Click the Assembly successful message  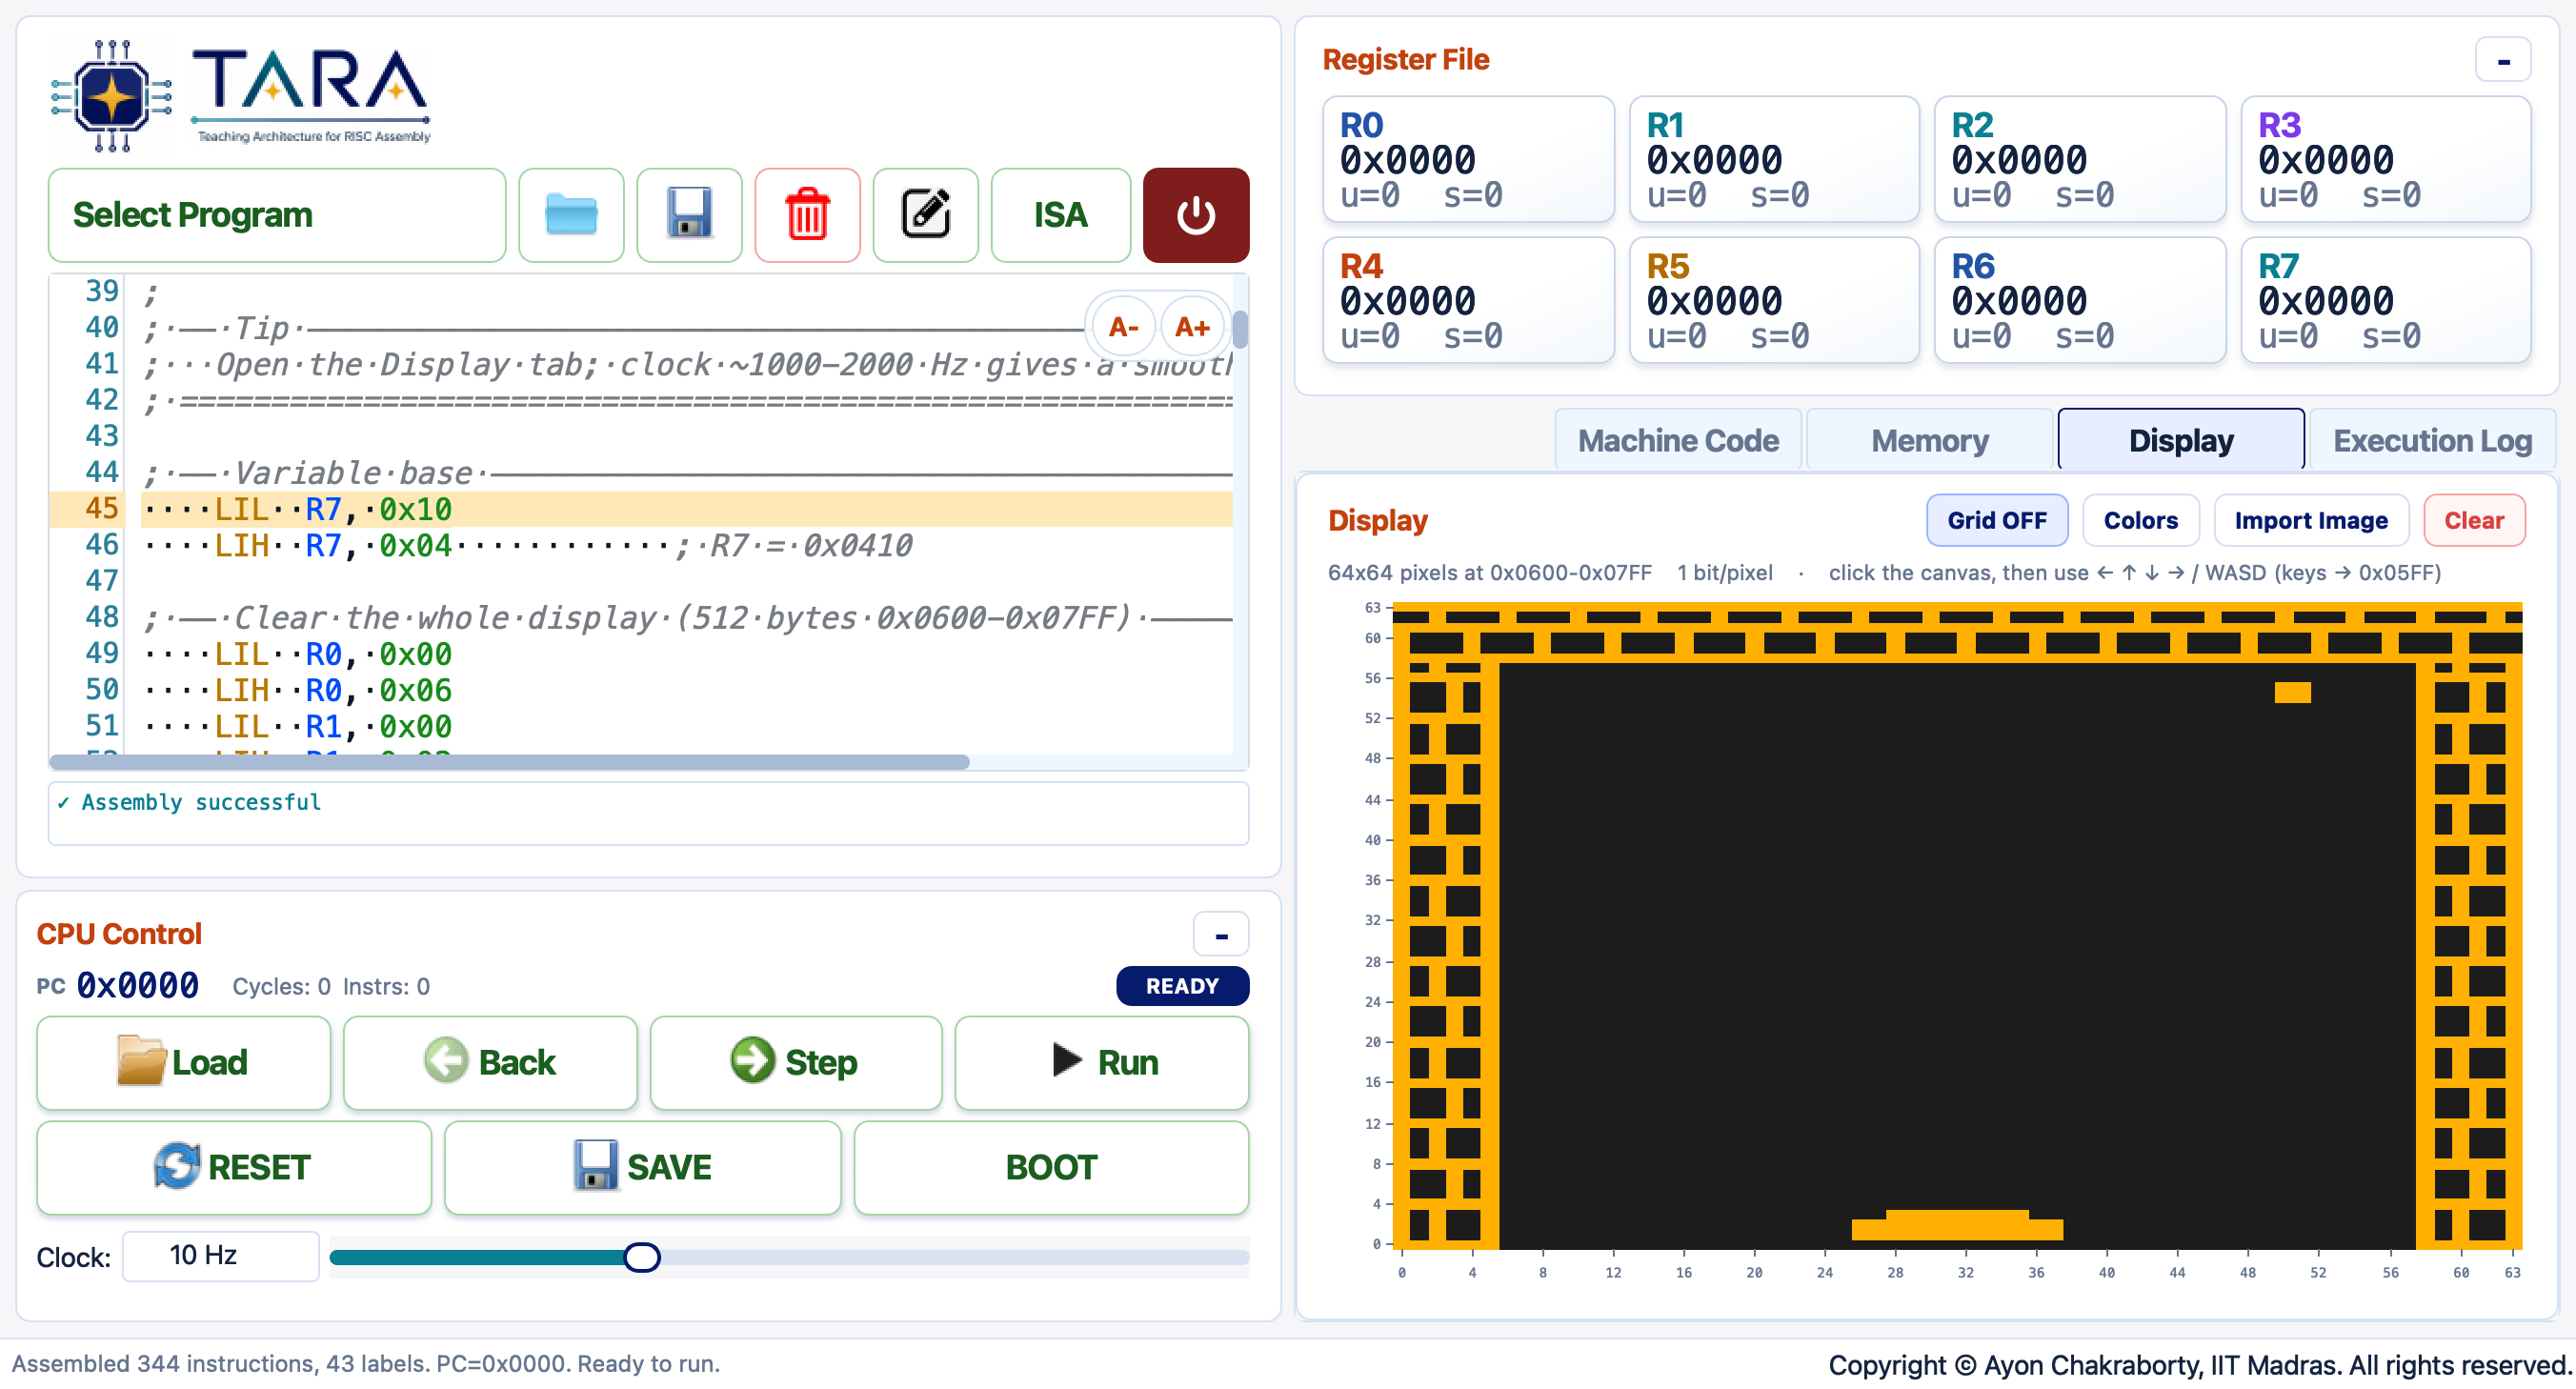189,802
